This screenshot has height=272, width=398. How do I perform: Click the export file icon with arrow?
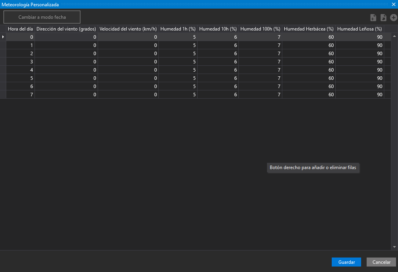[383, 18]
